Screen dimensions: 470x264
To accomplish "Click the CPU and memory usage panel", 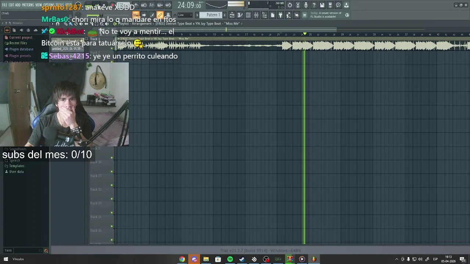I will [x=266, y=5].
